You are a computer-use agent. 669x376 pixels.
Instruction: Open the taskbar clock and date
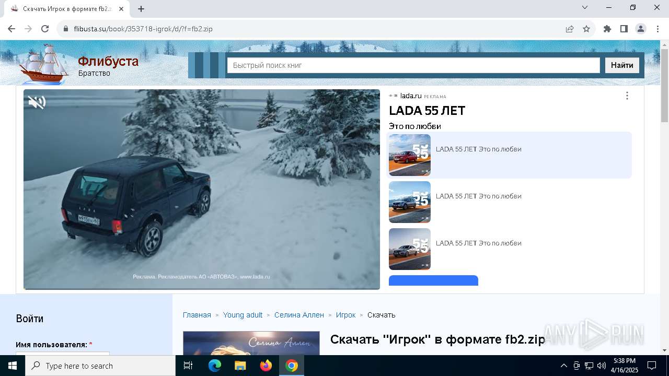(625, 366)
